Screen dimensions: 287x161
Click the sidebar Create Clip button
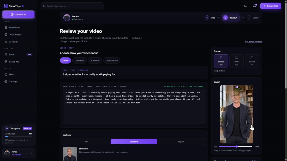(19, 14)
